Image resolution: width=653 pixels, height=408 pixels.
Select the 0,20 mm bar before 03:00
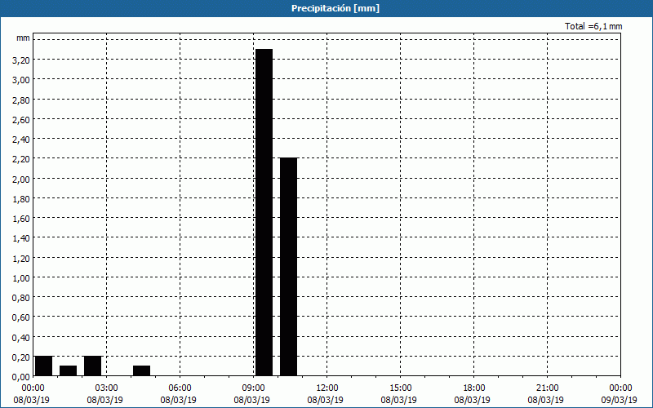point(92,366)
